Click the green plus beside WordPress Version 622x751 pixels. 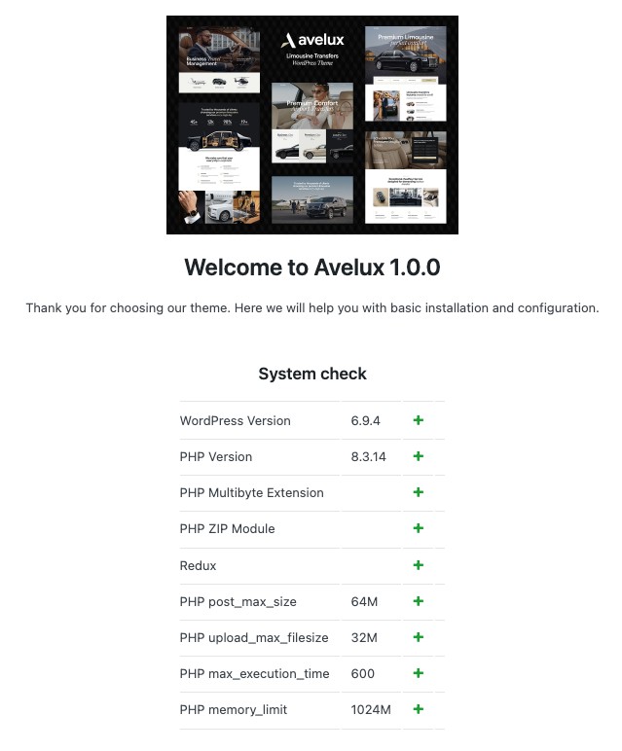click(x=419, y=420)
